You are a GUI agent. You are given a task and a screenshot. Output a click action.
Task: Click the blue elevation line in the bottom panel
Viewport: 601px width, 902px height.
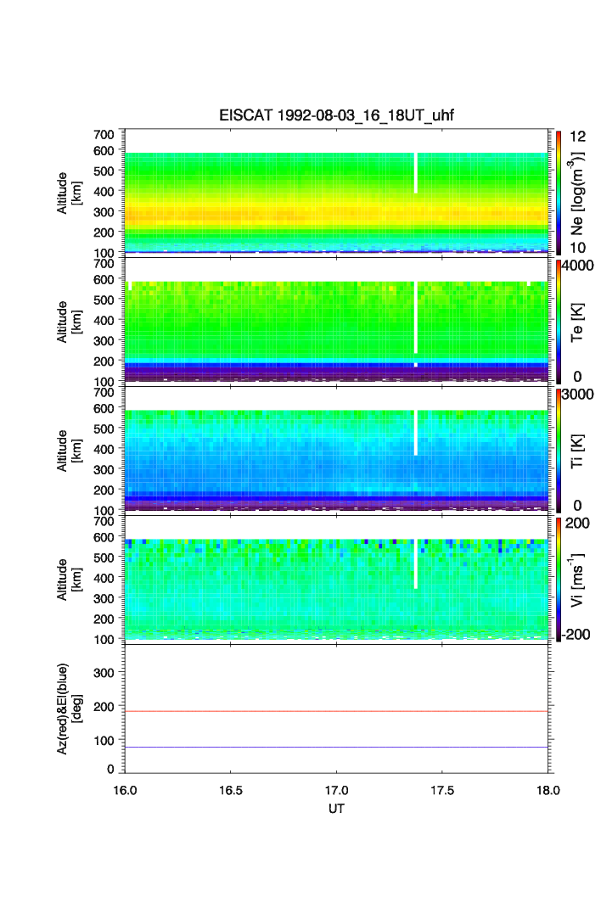coord(336,748)
